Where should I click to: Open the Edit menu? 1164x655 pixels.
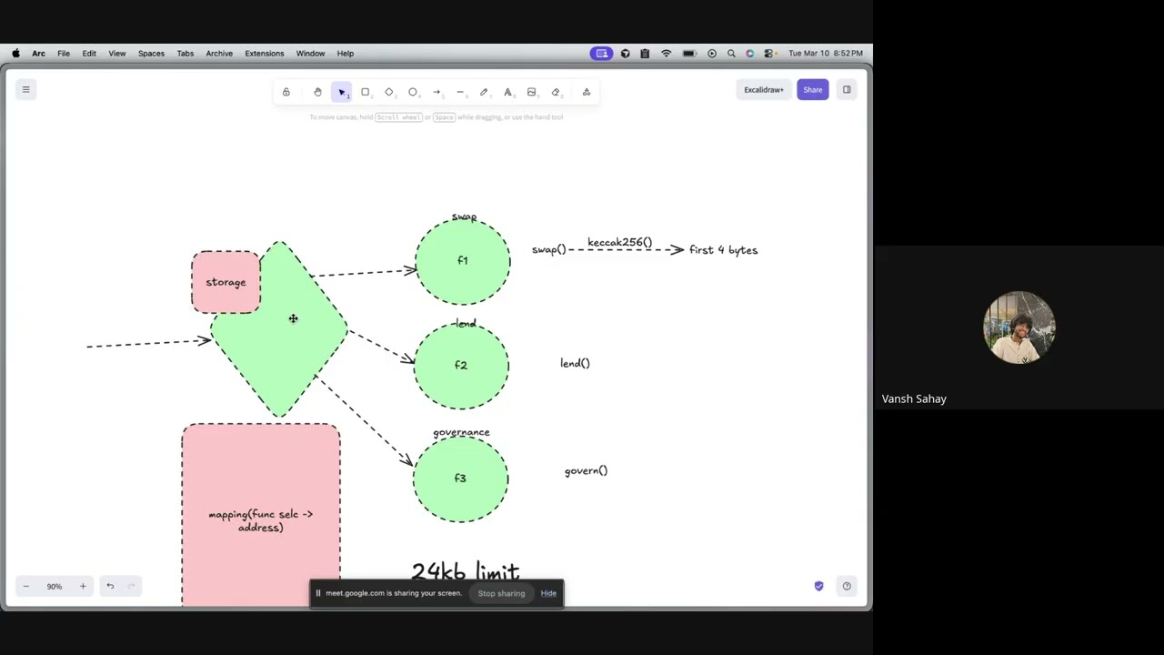pyautogui.click(x=89, y=54)
